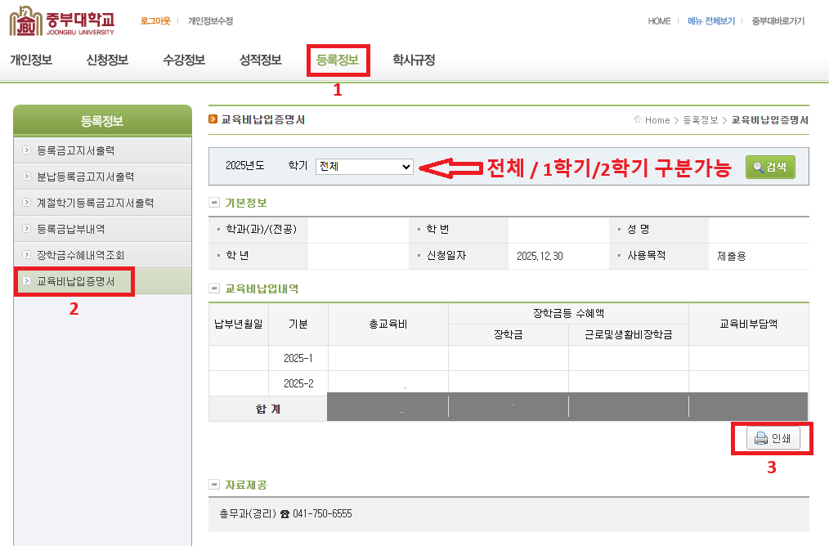
Task: Select 등록금납부내역 in the sidebar
Action: tap(71, 229)
